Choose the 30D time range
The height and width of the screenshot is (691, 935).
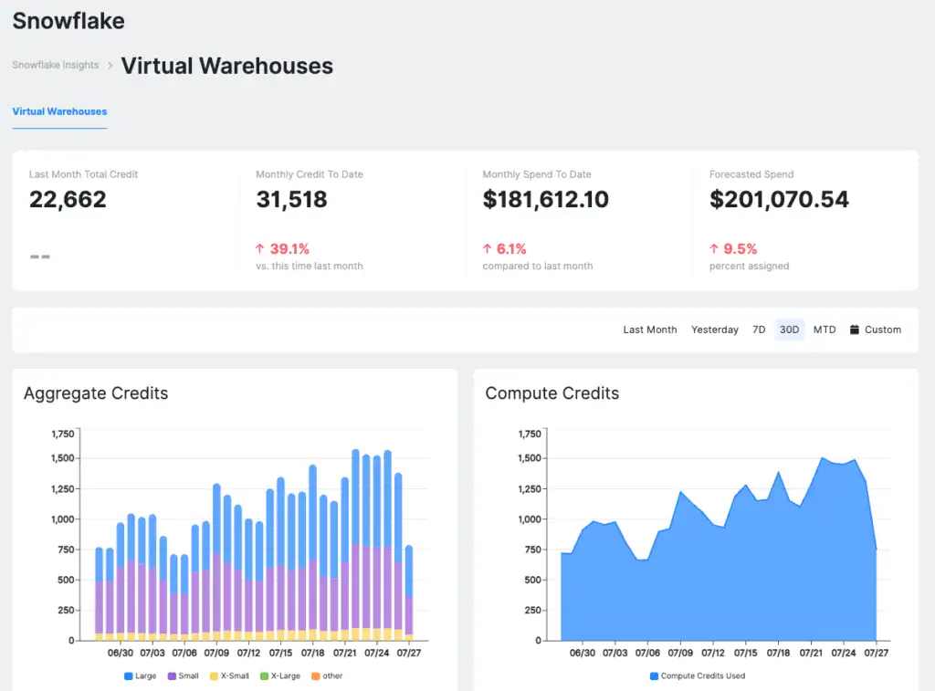[x=790, y=330]
